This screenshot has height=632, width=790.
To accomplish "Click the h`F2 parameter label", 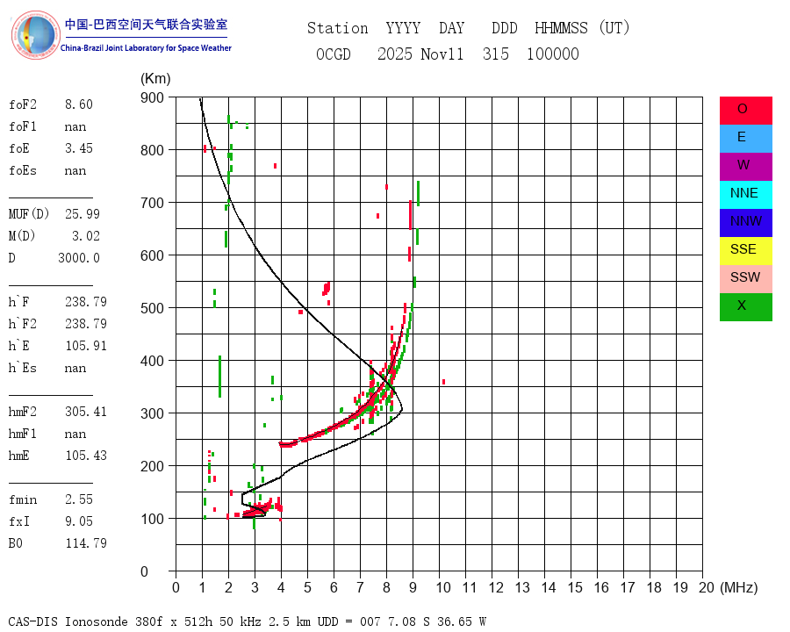I will [23, 324].
